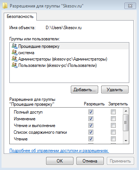Uncheck allow for Чтение и выполнение
Screen dimensions: 139x170
[91, 125]
